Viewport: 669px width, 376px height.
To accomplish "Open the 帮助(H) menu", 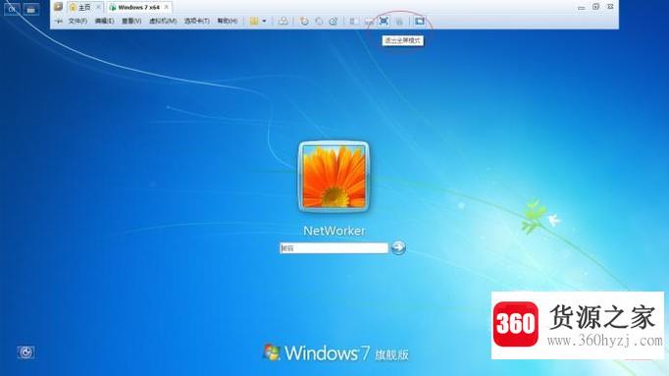I will [228, 21].
